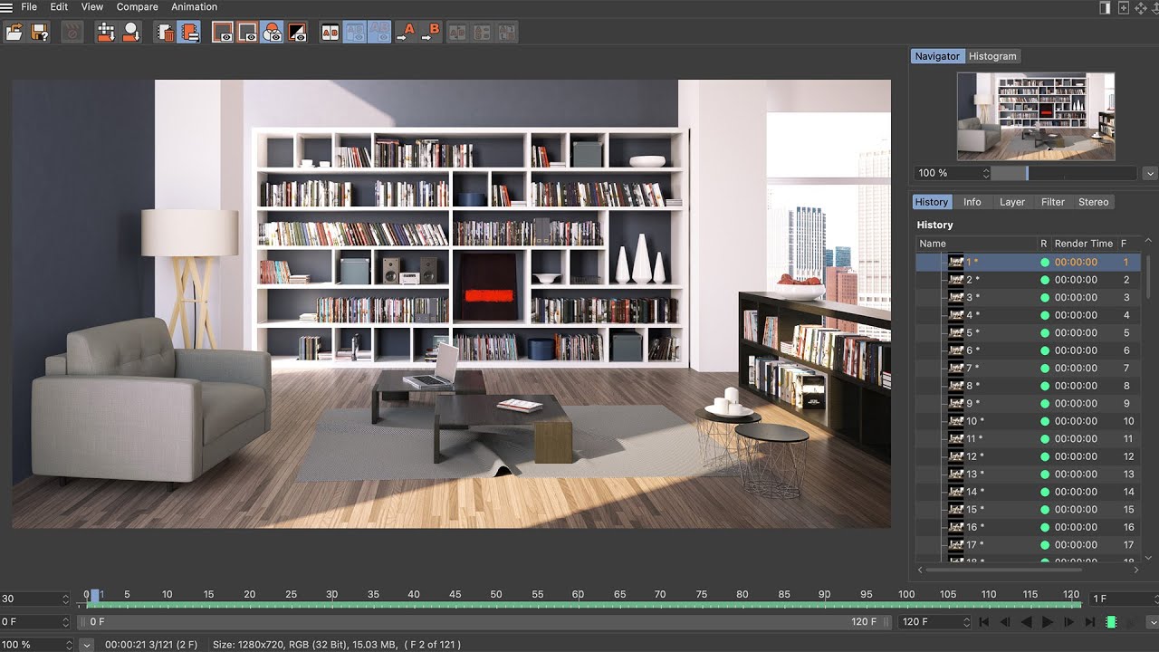Click the last greyed-out AB icon
This screenshot has width=1159, height=652.
[x=507, y=32]
